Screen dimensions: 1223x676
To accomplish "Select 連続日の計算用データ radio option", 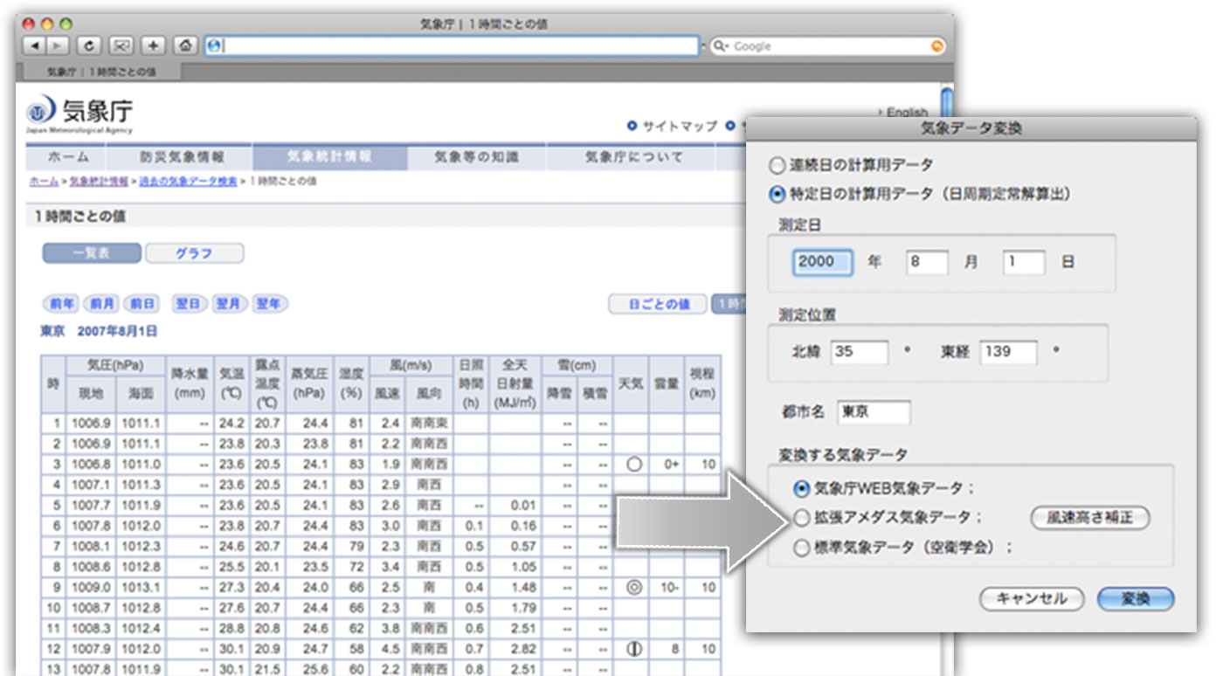I will pyautogui.click(x=777, y=165).
